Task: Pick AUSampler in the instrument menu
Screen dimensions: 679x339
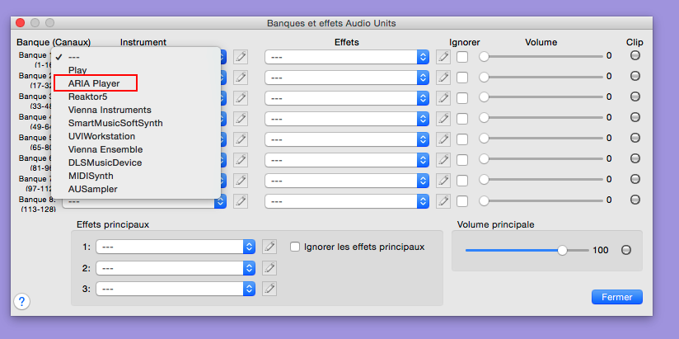Action: pyautogui.click(x=92, y=189)
